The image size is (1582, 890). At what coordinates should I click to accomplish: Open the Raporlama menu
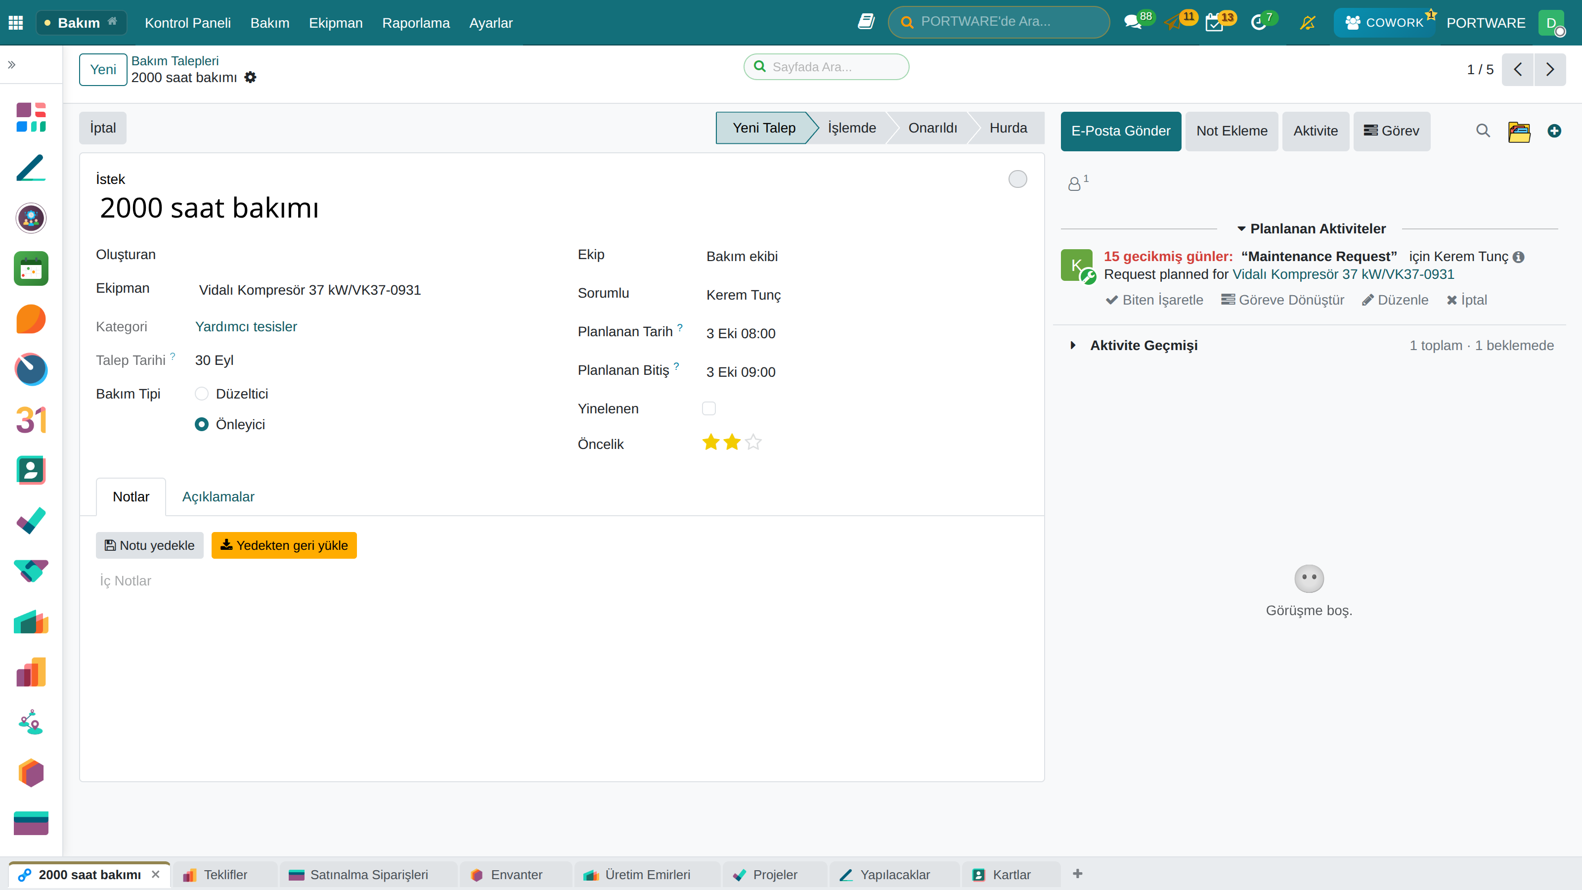click(416, 23)
